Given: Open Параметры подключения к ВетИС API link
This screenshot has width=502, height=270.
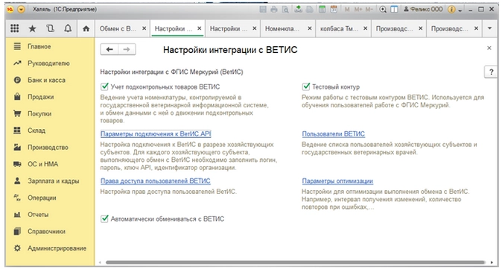Looking at the screenshot, I should coord(156,134).
